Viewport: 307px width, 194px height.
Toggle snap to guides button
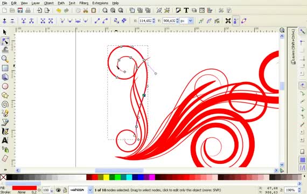(303, 168)
